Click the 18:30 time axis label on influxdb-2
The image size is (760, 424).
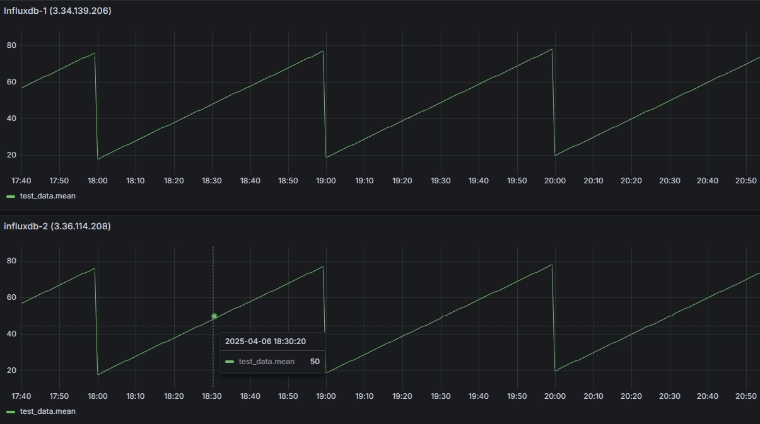coord(211,396)
